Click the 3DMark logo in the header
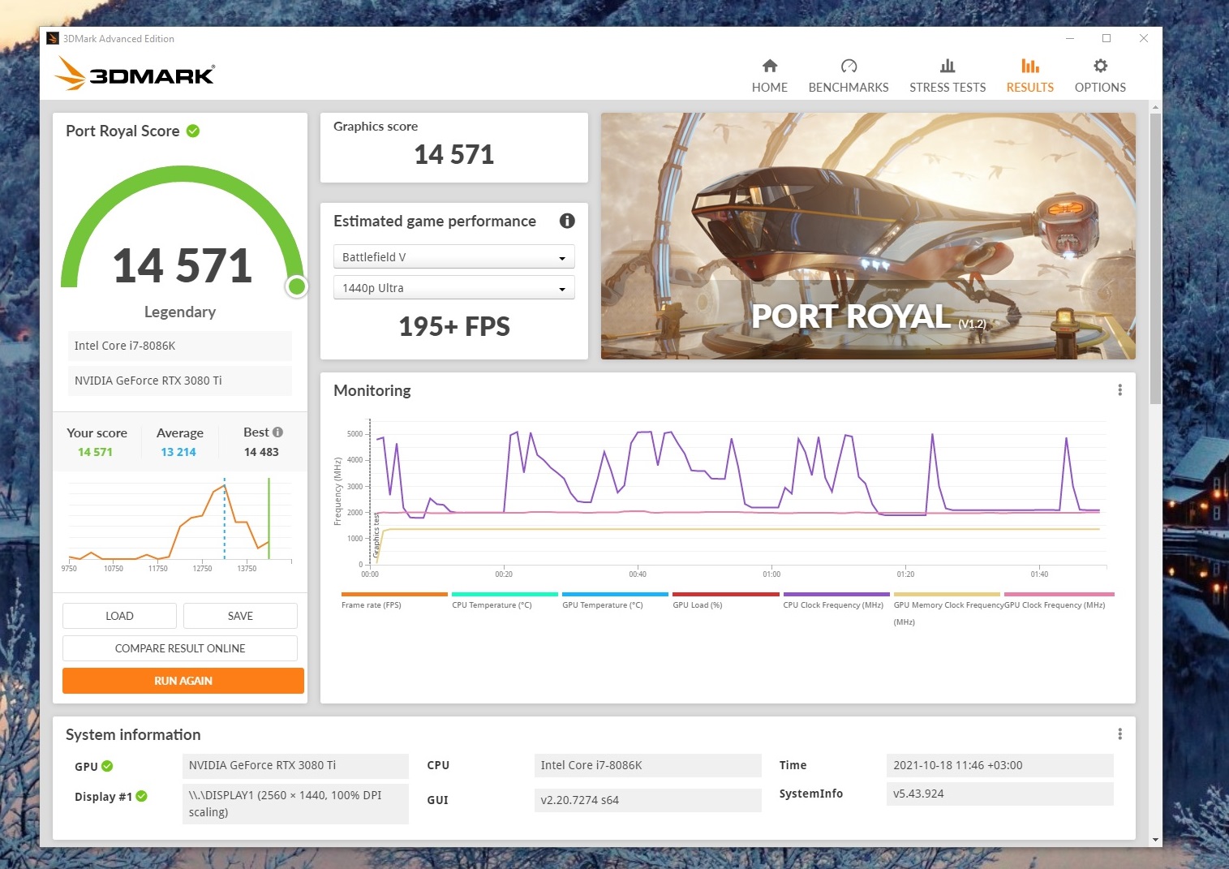This screenshot has width=1229, height=869. [x=135, y=74]
